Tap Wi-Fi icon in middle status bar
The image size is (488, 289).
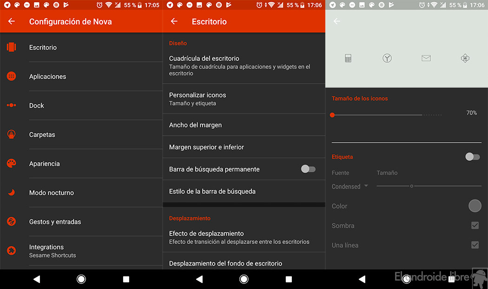pos(271,5)
